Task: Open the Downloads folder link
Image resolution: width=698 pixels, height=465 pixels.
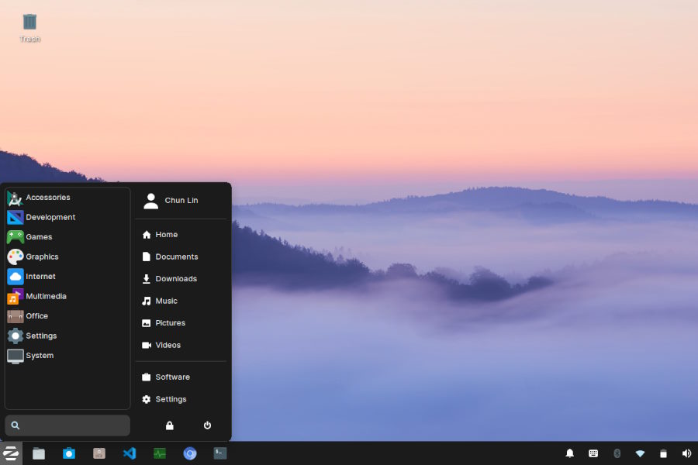Action: click(x=176, y=279)
